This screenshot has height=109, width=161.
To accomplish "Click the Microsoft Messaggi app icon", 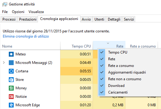I will pyautogui.click(x=11, y=63).
